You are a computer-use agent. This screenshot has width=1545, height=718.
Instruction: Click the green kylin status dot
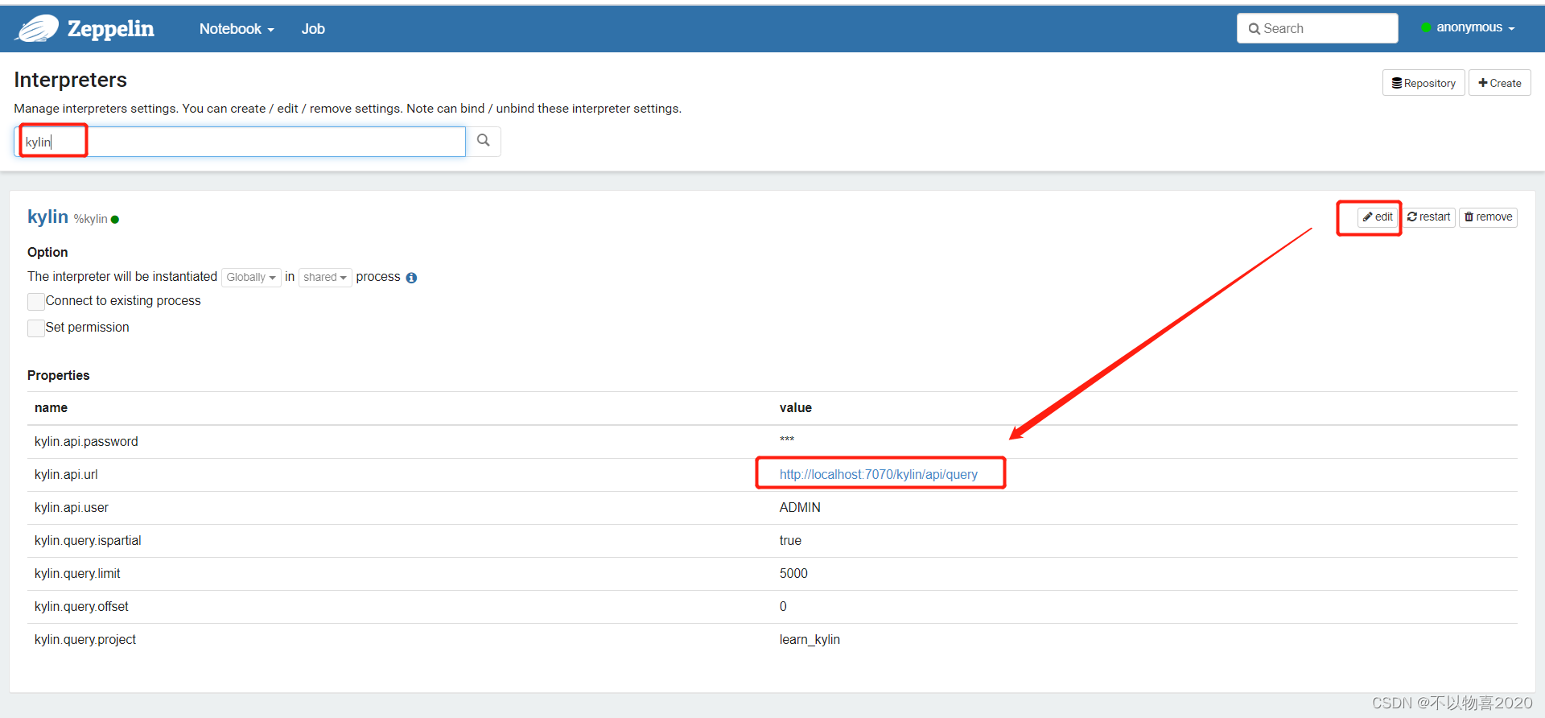point(115,219)
